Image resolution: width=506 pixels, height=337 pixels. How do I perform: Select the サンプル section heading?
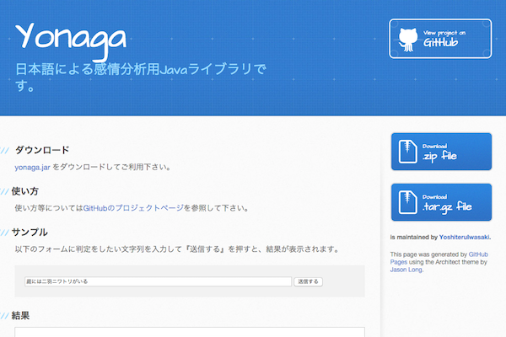coord(30,233)
